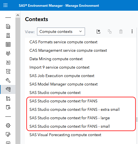138x144 pixels.
Task: Select Data Mining compute context
Action: [56, 59]
